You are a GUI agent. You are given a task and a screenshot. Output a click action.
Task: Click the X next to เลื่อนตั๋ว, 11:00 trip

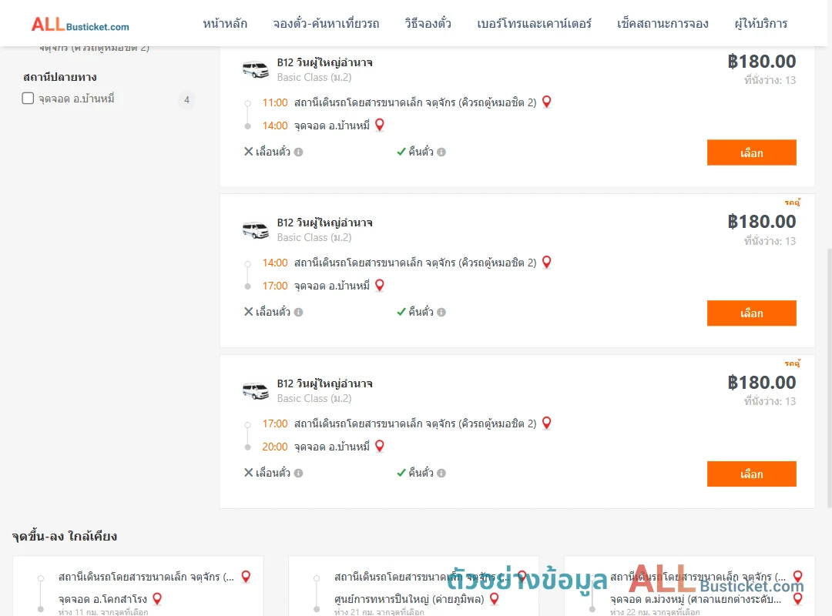coord(248,151)
